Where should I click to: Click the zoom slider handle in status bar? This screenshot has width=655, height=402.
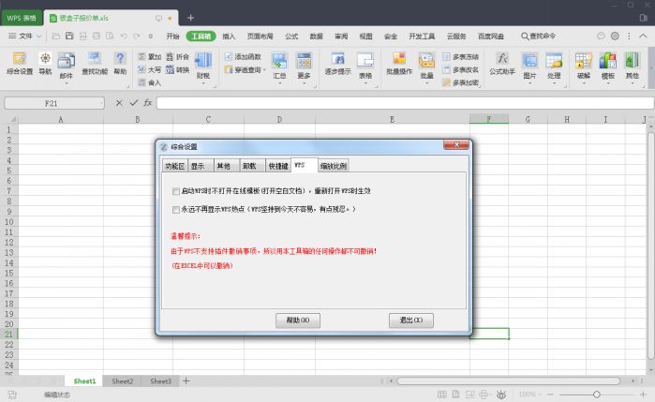(597, 395)
